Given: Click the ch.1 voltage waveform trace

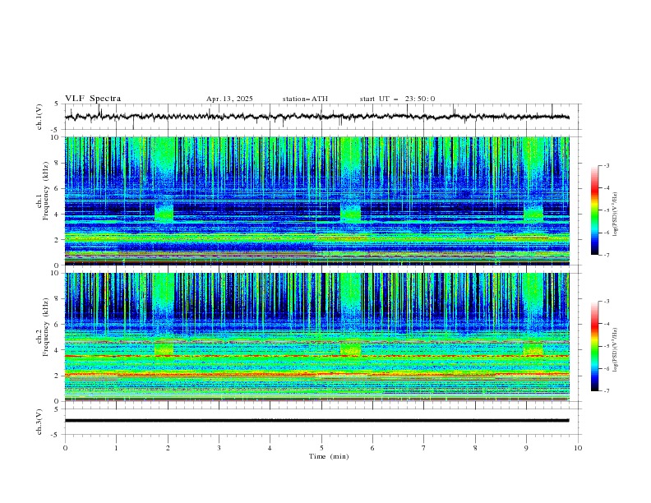Looking at the screenshot, I should 316,117.
